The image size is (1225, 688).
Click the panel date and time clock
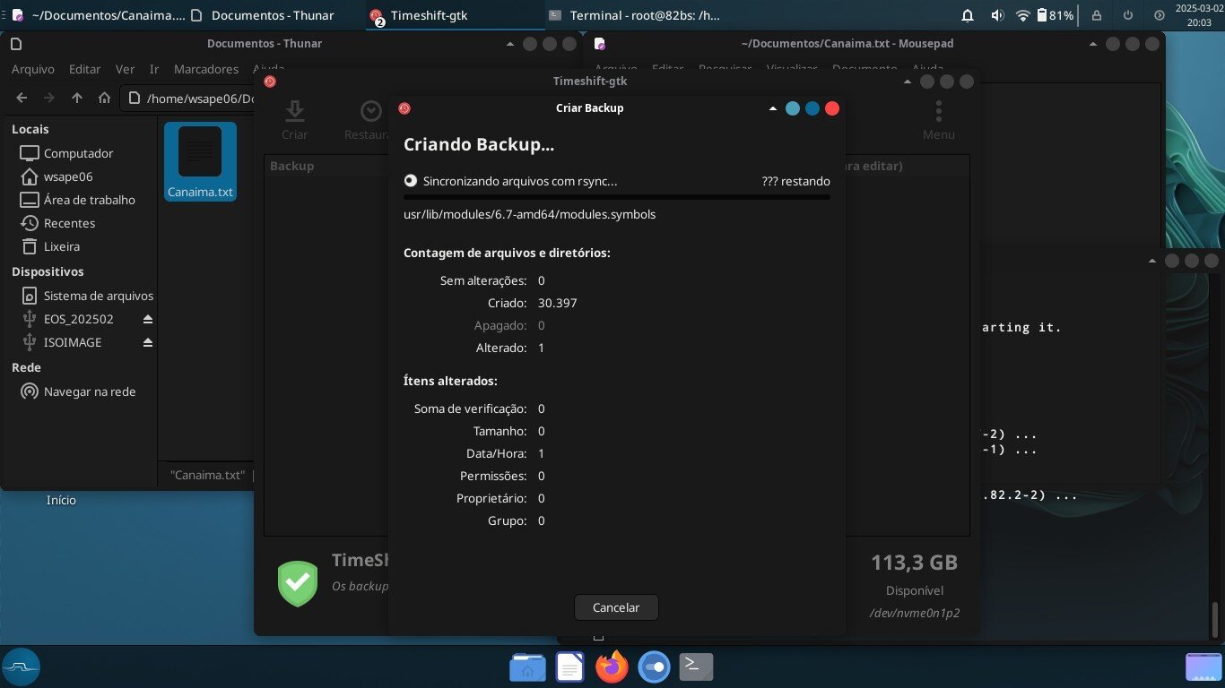click(x=1199, y=15)
